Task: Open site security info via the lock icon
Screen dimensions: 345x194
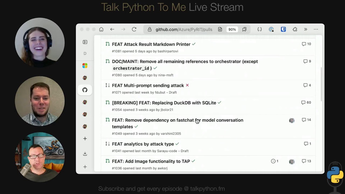Action: click(150, 29)
